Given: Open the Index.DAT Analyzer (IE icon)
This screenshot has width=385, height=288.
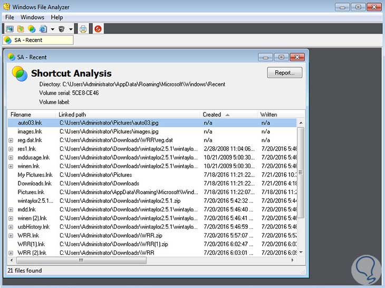Looking at the screenshot, I should pos(43,29).
